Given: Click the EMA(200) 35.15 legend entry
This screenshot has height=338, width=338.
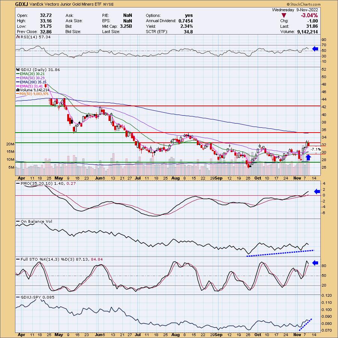Looking at the screenshot, I should coord(33,82).
